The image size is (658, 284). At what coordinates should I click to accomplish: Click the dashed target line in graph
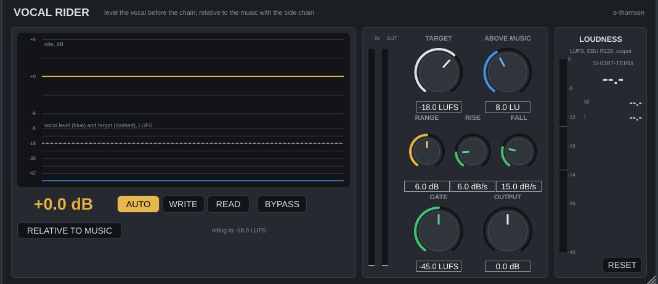click(x=193, y=143)
